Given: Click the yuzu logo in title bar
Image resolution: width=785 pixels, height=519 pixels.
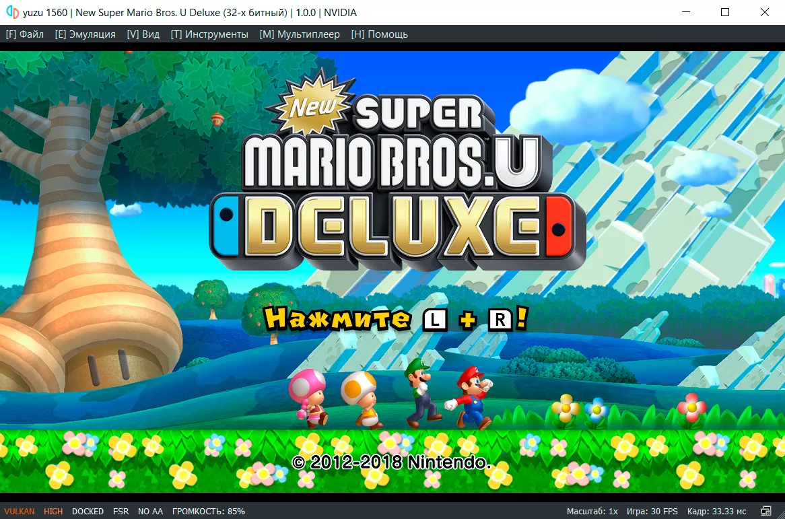Looking at the screenshot, I should coord(12,12).
